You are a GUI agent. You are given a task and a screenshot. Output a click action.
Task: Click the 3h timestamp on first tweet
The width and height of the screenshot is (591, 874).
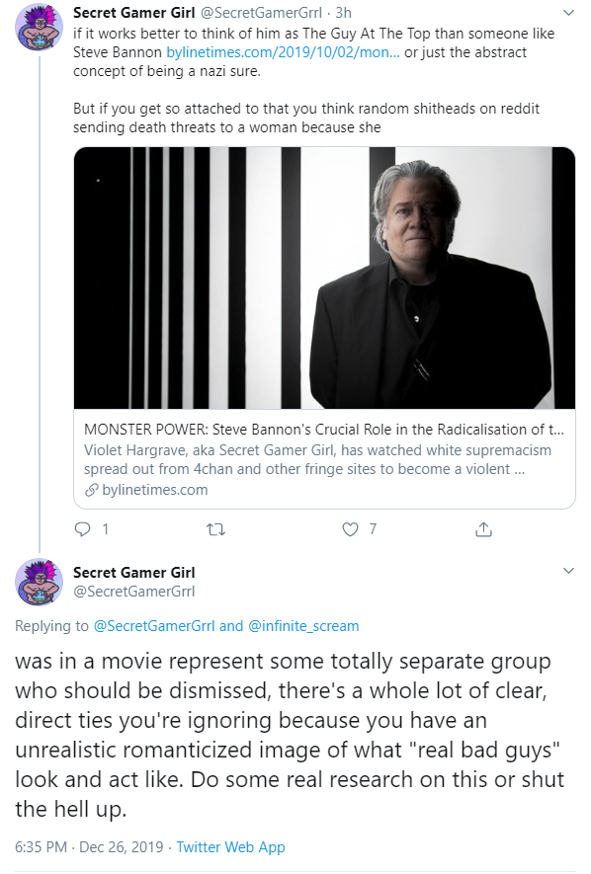344,12
